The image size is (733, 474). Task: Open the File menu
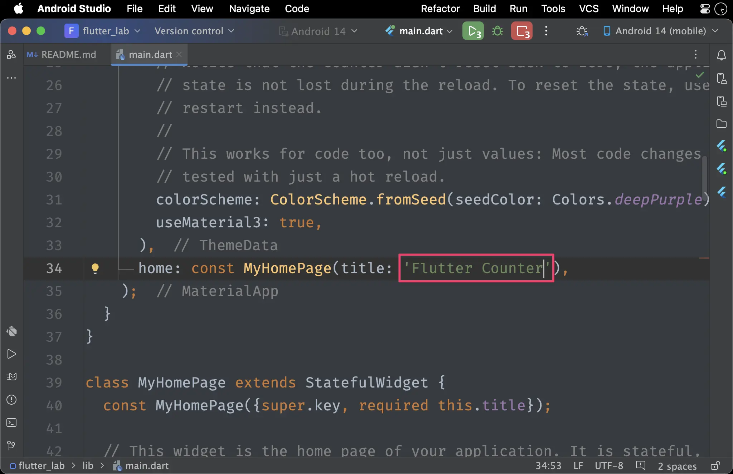(x=135, y=9)
